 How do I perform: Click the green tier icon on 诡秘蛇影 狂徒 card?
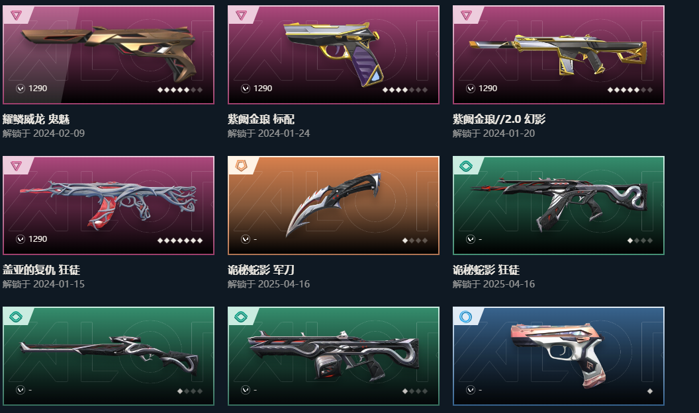point(466,167)
